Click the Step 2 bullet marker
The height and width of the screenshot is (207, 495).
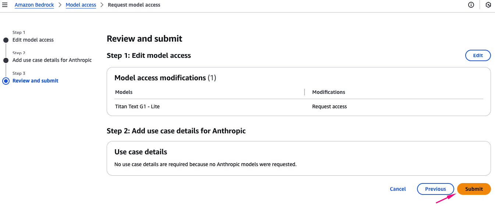click(x=6, y=60)
